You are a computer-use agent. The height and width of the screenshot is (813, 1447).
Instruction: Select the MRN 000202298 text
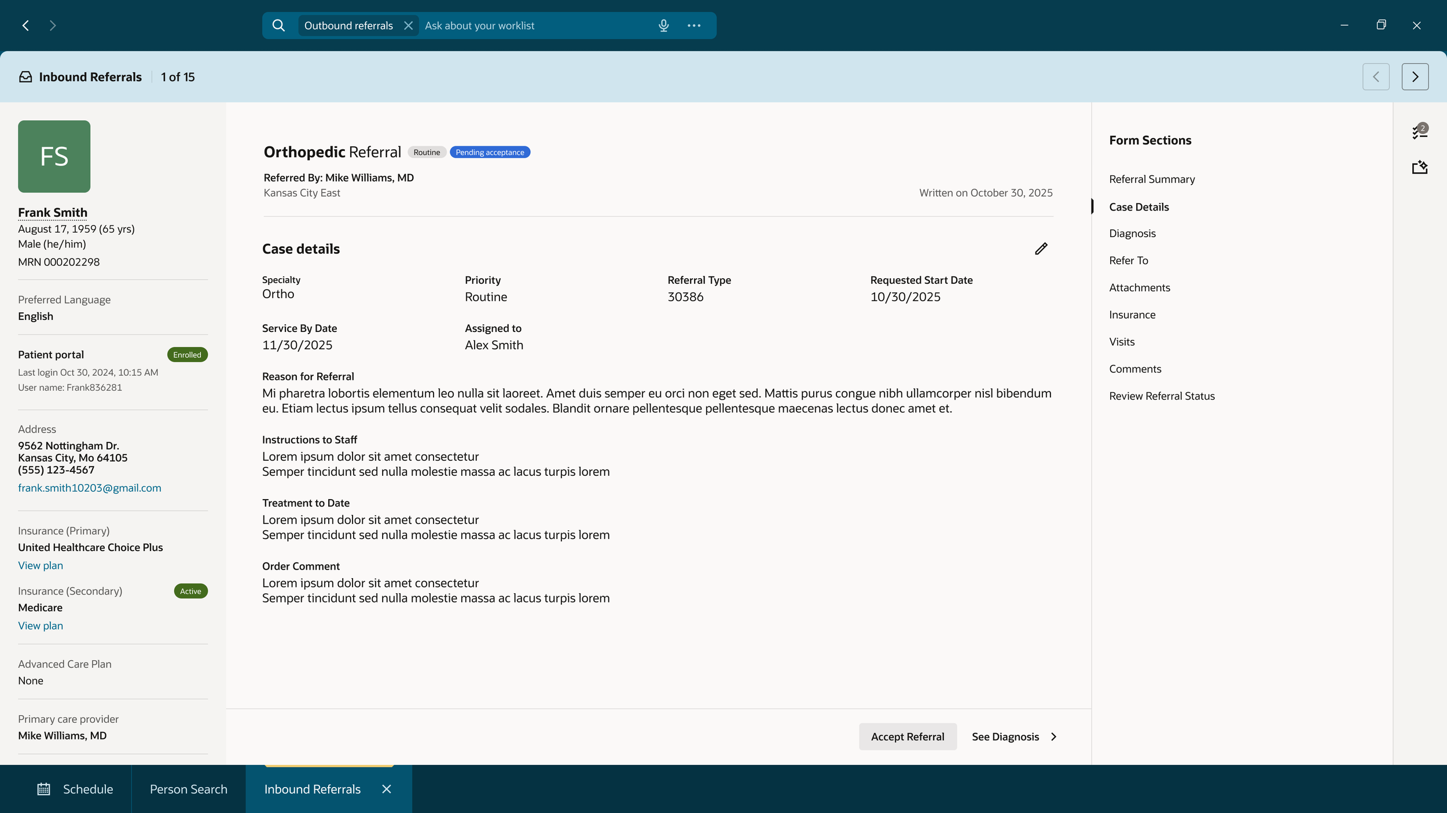click(59, 262)
